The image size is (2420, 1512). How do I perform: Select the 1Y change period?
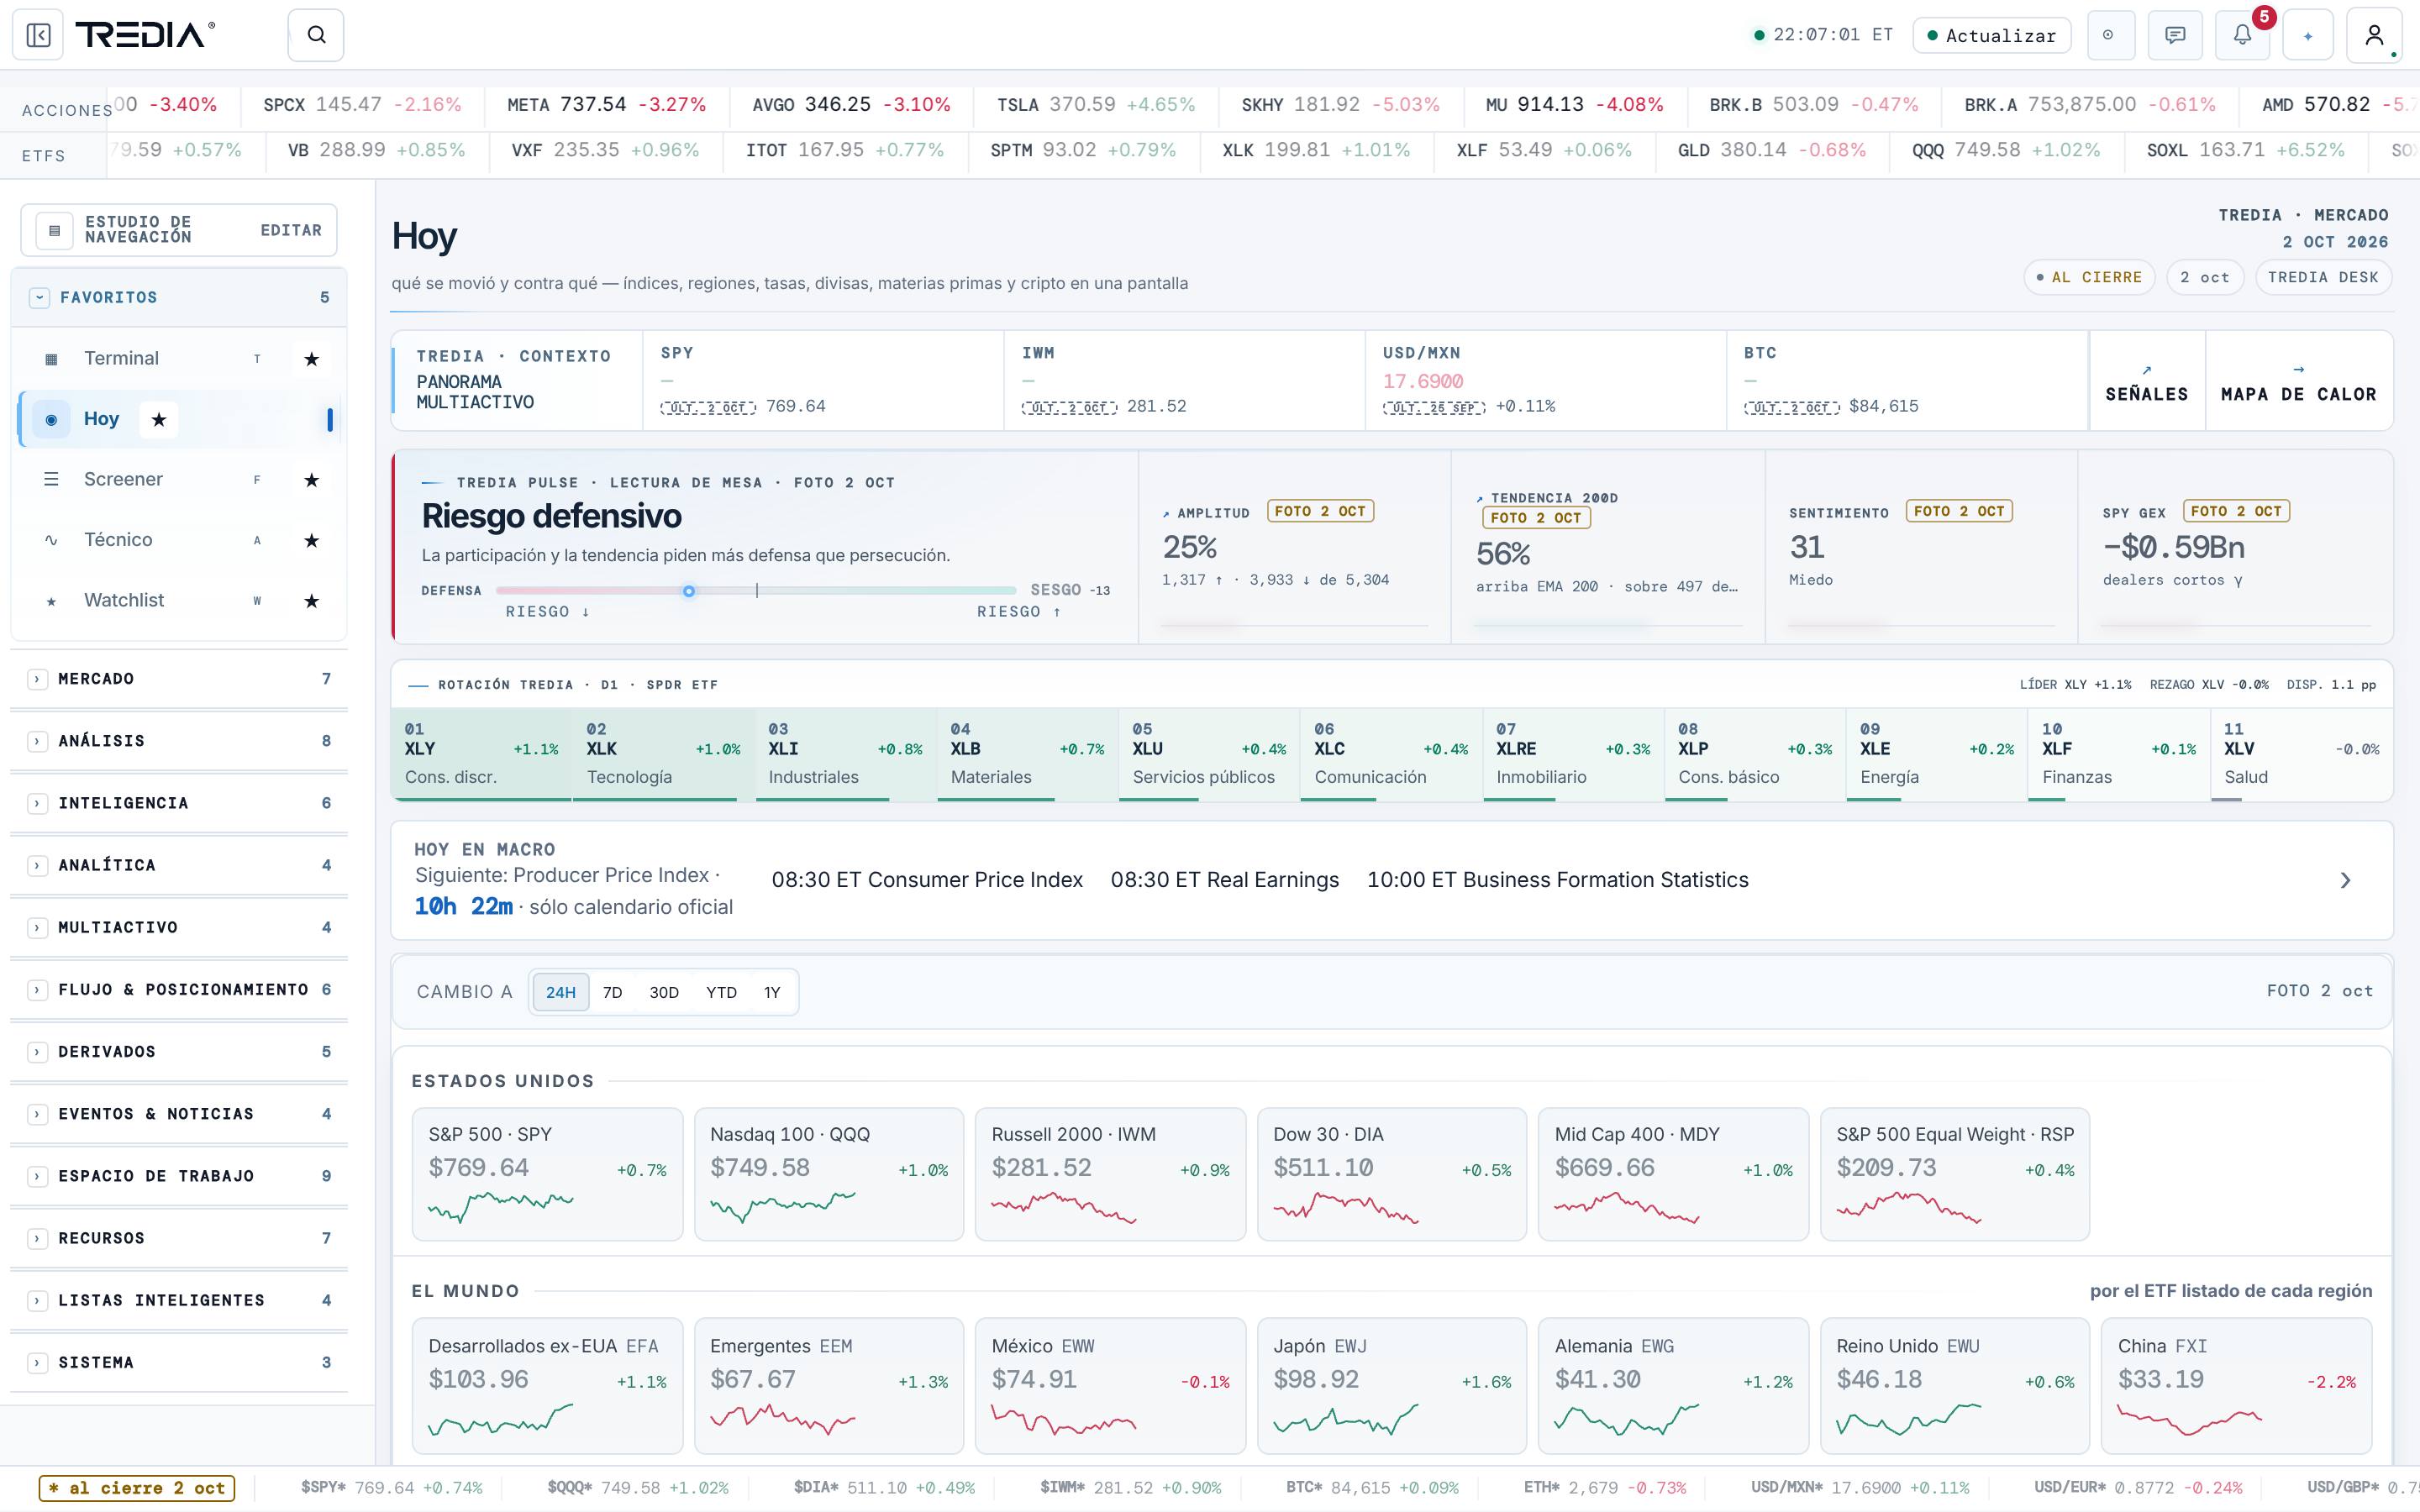[x=772, y=992]
